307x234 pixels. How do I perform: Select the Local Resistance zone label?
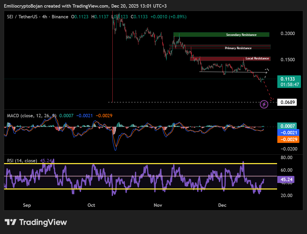pyautogui.click(x=257, y=58)
